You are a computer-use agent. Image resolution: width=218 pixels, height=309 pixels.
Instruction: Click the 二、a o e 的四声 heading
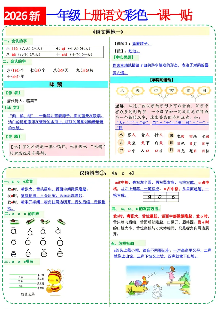tap(22, 214)
